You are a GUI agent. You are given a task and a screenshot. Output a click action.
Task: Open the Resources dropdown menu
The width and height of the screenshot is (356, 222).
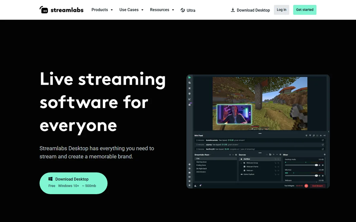pos(162,10)
